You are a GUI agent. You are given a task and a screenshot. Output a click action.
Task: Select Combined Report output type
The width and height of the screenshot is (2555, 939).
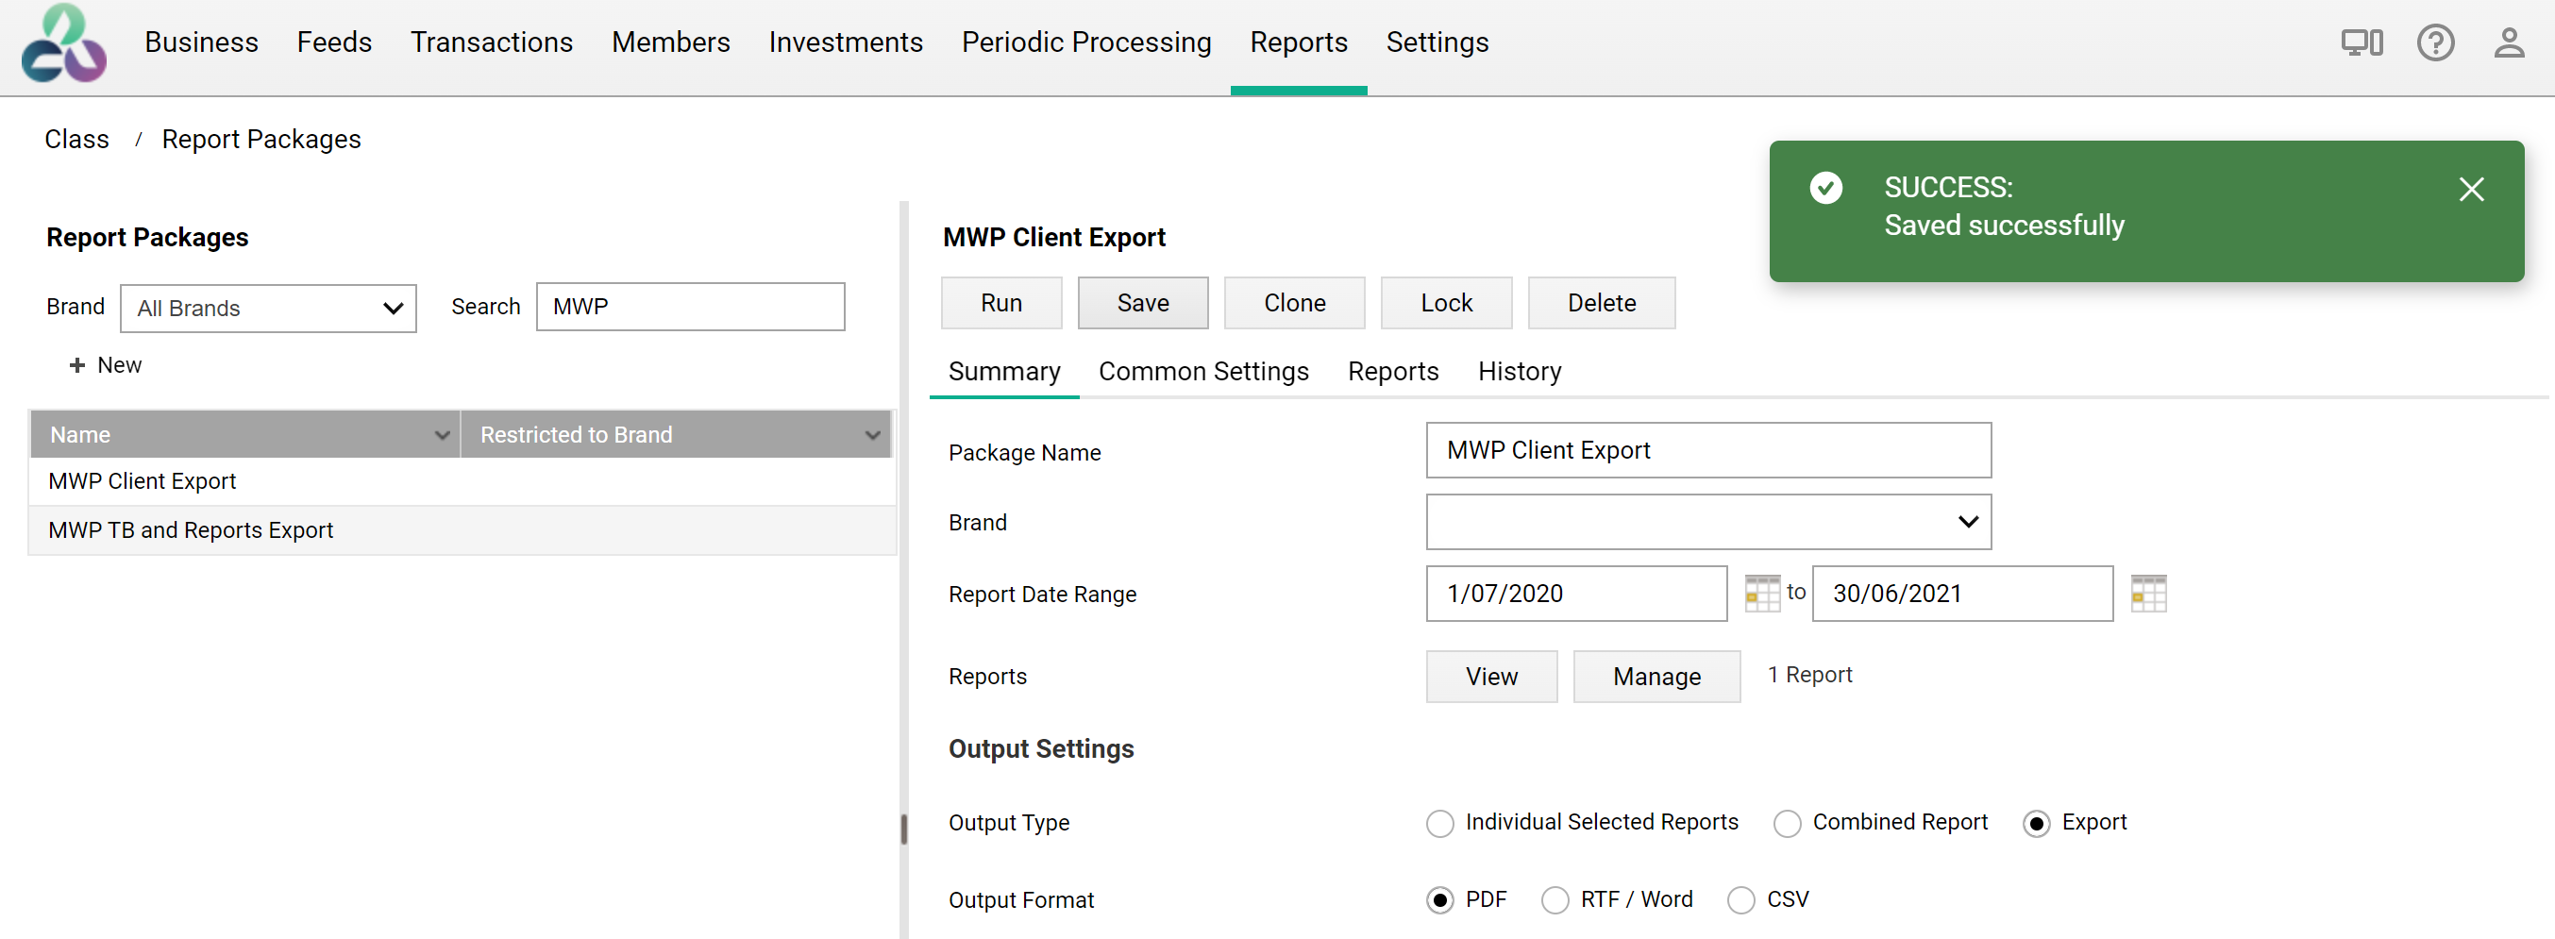click(x=1787, y=823)
